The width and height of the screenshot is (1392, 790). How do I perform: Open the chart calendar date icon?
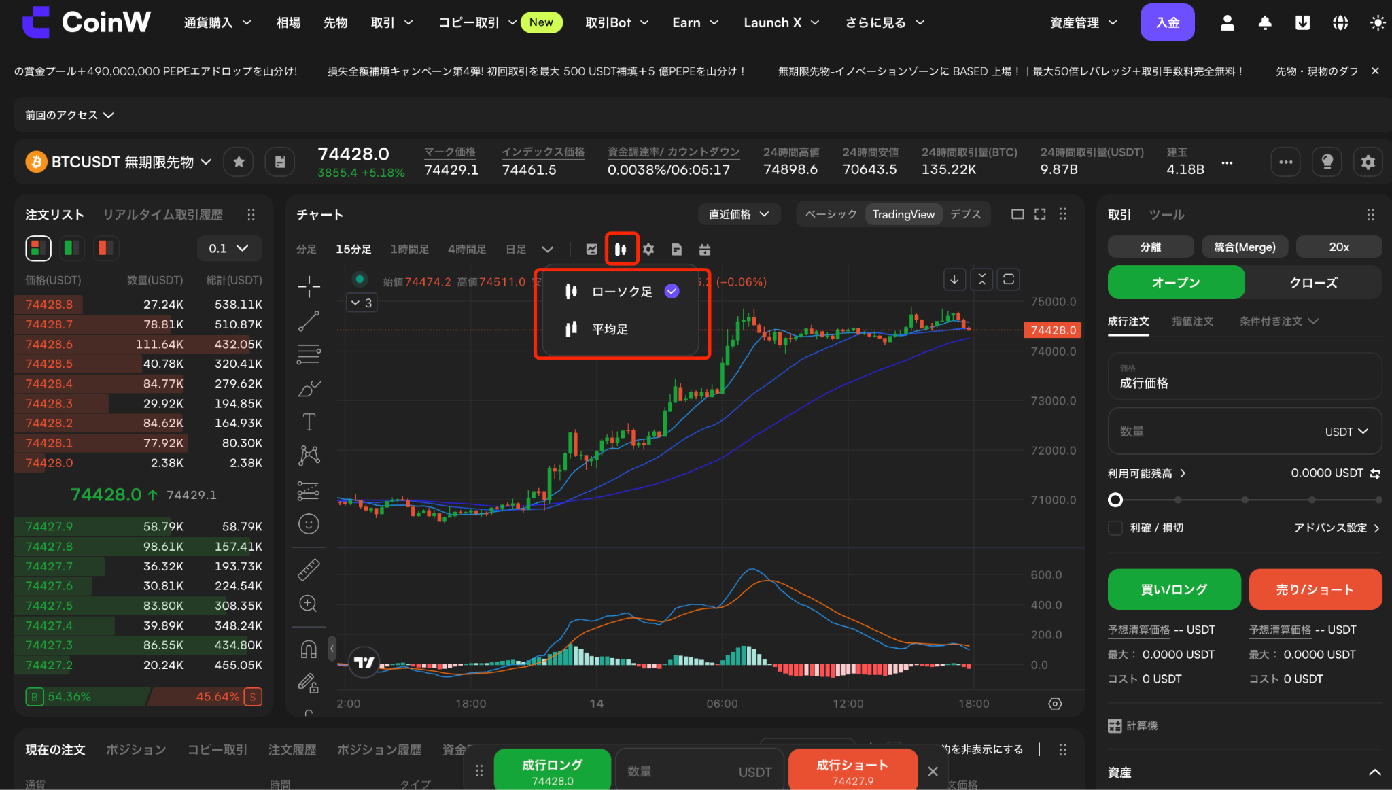705,250
